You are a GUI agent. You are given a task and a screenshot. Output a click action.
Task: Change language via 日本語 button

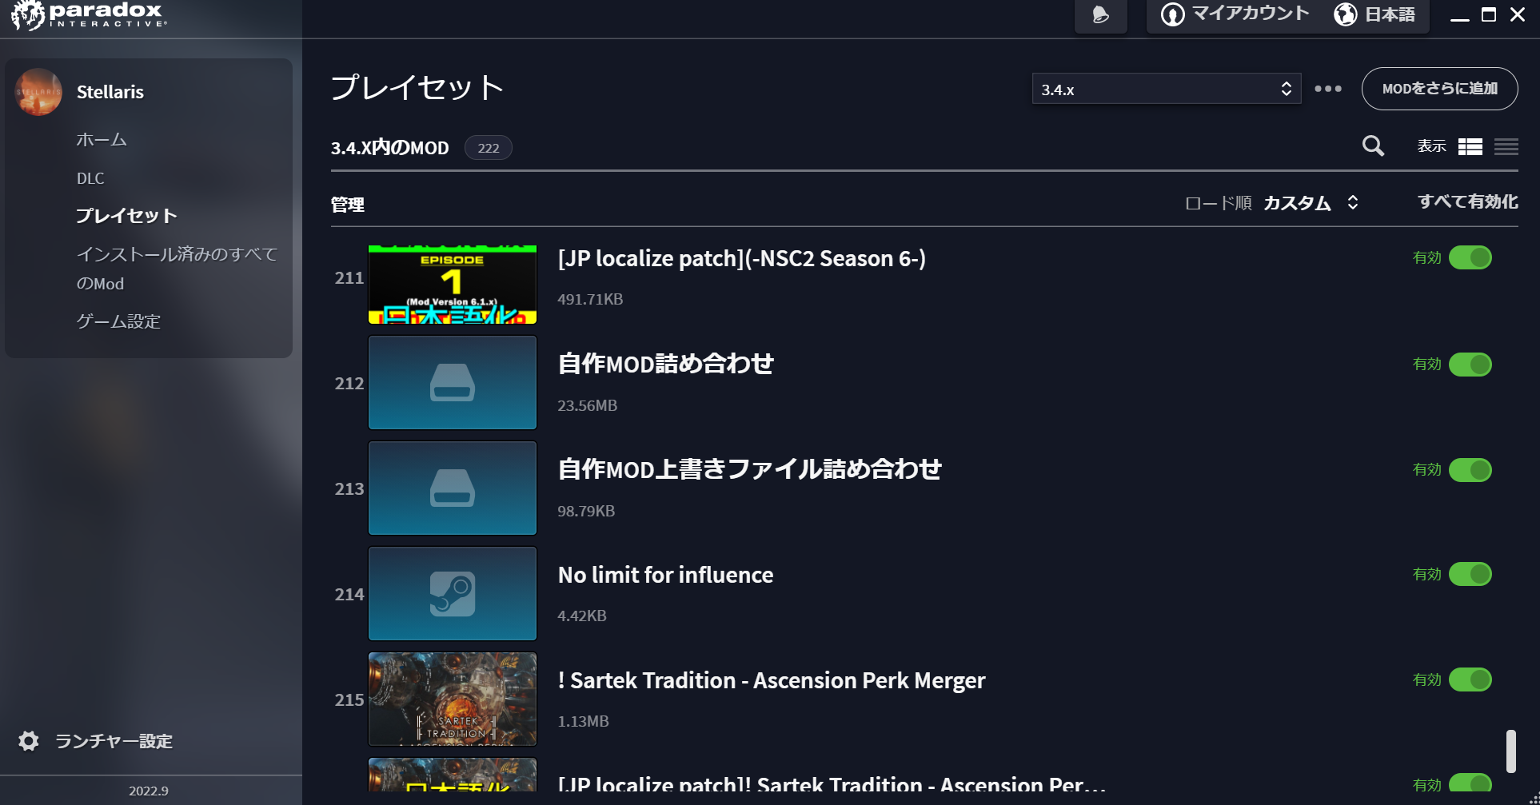tap(1374, 14)
